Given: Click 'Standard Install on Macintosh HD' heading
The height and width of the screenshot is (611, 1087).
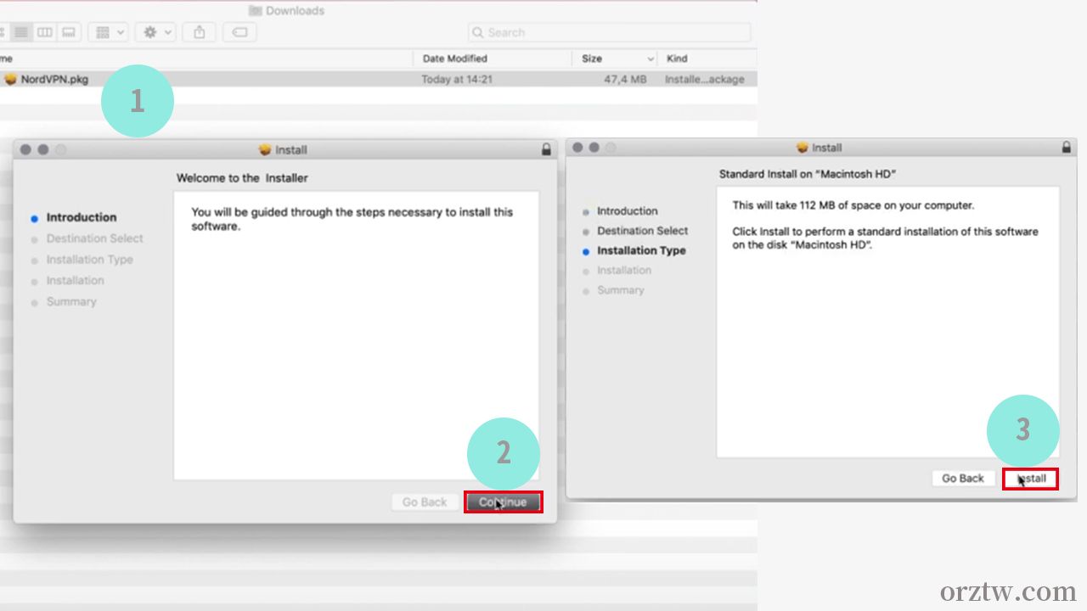Looking at the screenshot, I should [x=808, y=174].
